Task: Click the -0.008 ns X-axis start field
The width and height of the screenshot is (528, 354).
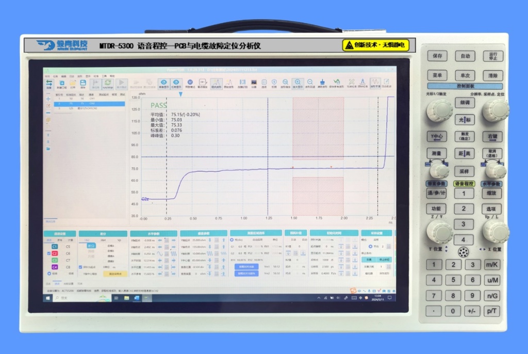Action: [x=149, y=240]
